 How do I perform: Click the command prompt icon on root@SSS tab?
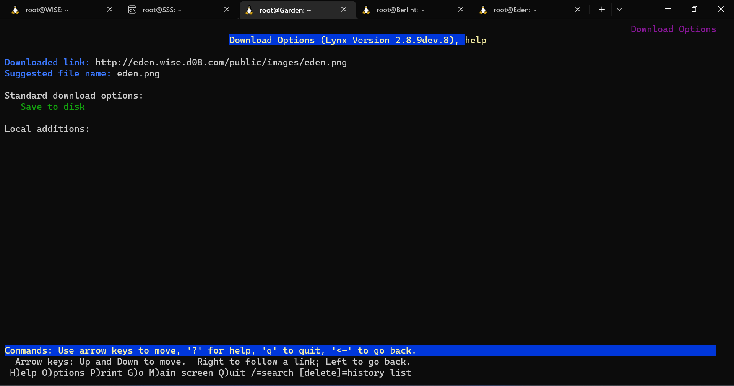[132, 10]
